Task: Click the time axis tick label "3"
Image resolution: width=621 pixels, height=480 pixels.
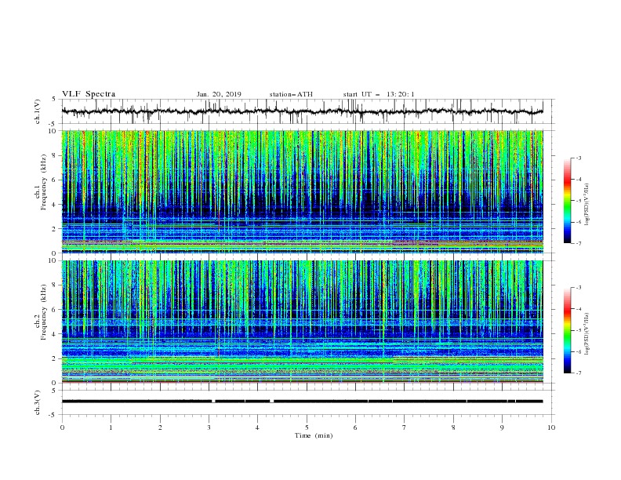Action: [x=209, y=427]
